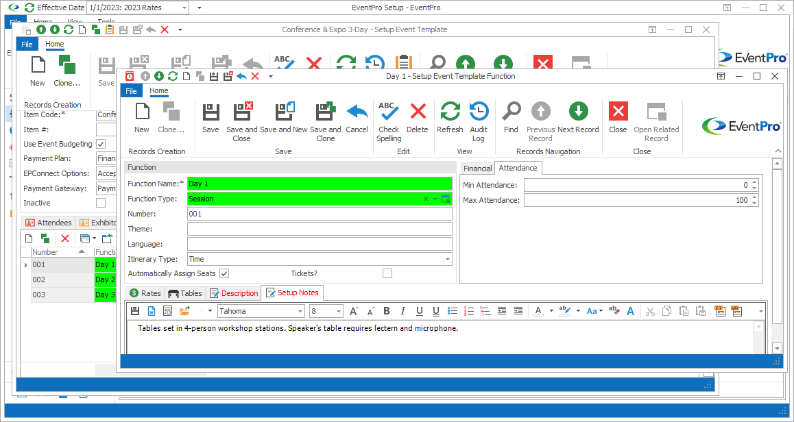Run Check Spelling in the function ribbon
Viewport: 794px width, 422px height.
click(x=389, y=122)
